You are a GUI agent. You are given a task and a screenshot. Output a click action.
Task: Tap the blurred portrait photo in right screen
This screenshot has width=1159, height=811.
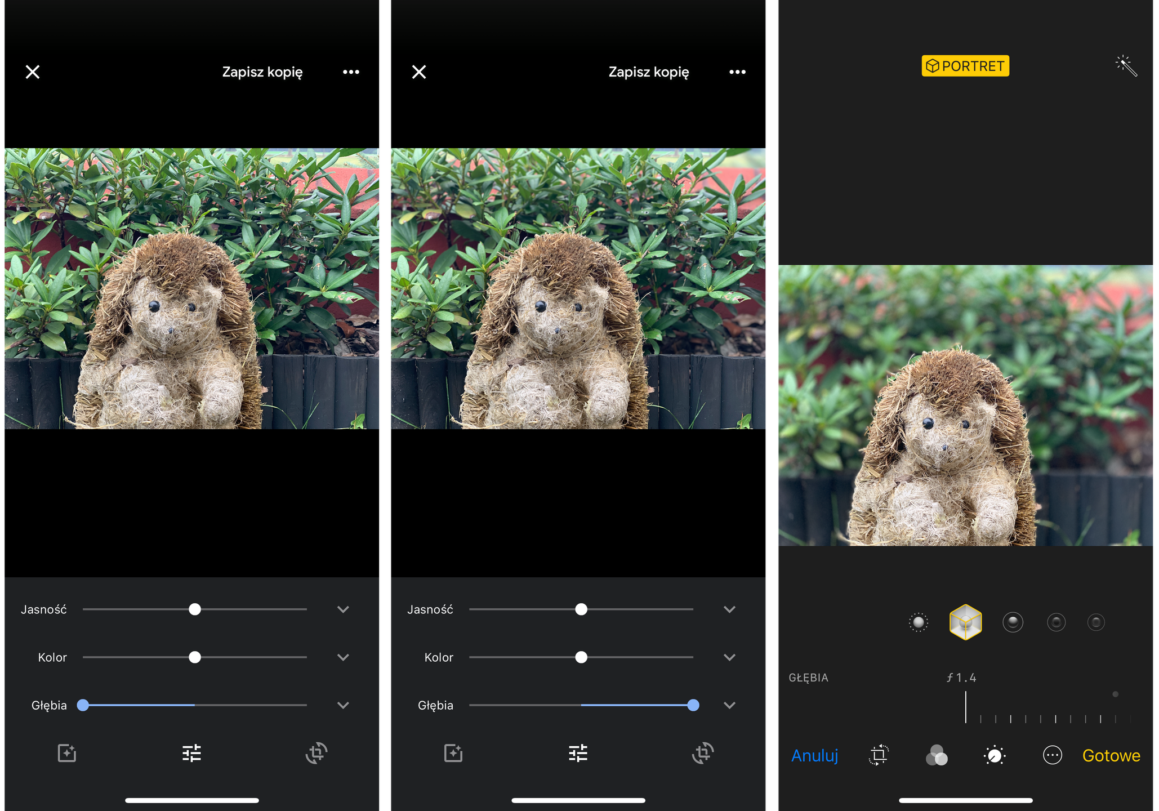pyautogui.click(x=965, y=405)
